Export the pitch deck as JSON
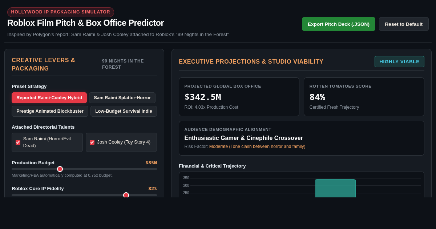The height and width of the screenshot is (229, 436). coord(338,24)
